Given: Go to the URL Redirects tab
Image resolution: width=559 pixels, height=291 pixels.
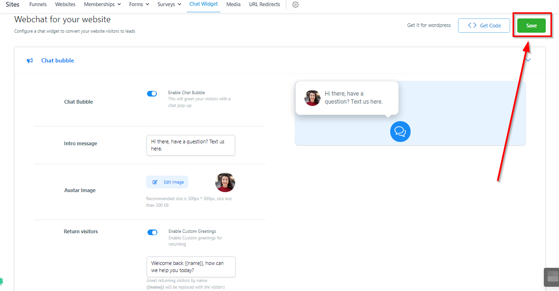Looking at the screenshot, I should tap(264, 4).
